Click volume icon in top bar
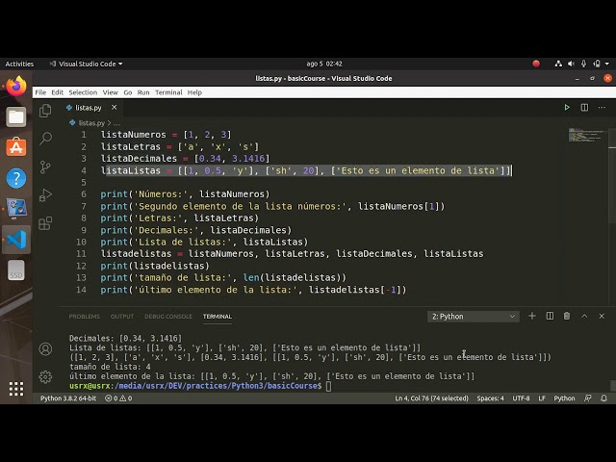 (x=571, y=64)
